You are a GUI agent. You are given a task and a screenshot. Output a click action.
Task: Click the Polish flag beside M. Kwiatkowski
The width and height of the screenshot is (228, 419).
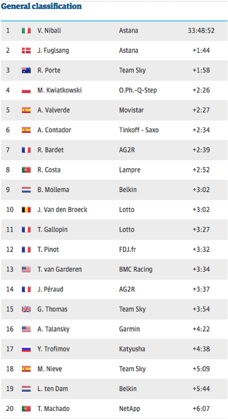[26, 90]
